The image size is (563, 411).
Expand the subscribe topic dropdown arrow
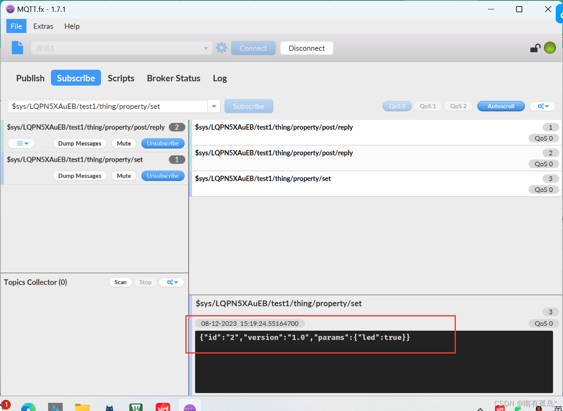point(214,106)
